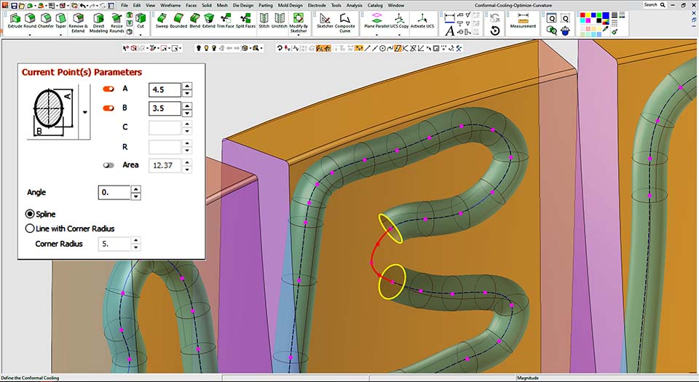Select the Line with Corner Radius option
The height and width of the screenshot is (382, 699).
pyautogui.click(x=31, y=228)
